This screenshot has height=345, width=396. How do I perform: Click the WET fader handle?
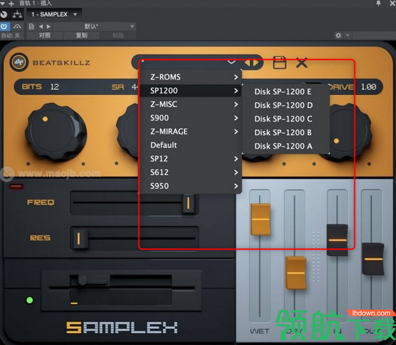[260, 219]
